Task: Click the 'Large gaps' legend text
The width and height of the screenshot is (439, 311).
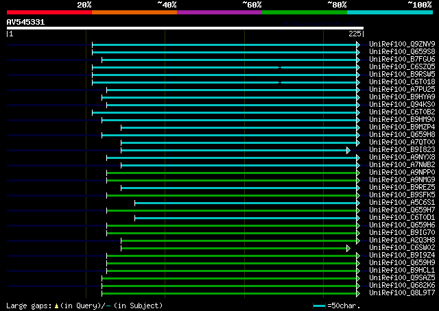Action: tap(29, 306)
